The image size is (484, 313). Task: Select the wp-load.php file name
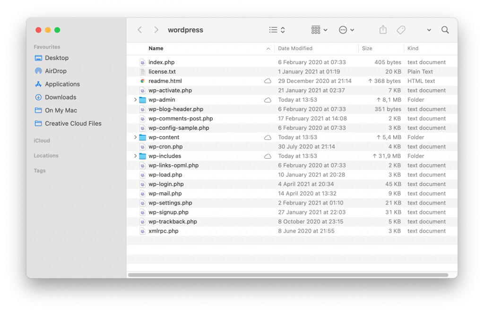click(x=165, y=175)
